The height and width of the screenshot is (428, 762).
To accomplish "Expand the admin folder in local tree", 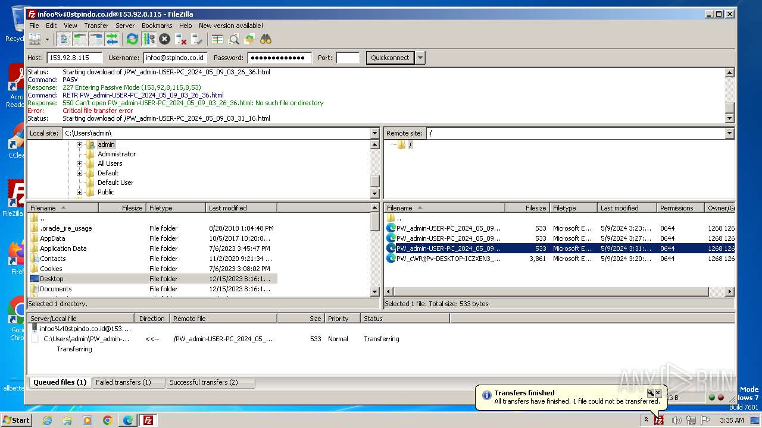I will point(79,144).
